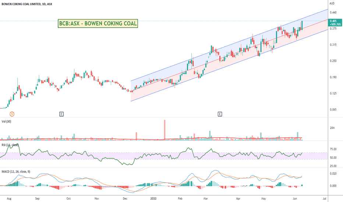Click the latest tall green candle in June
This screenshot has height=202, width=343.
[x=302, y=25]
